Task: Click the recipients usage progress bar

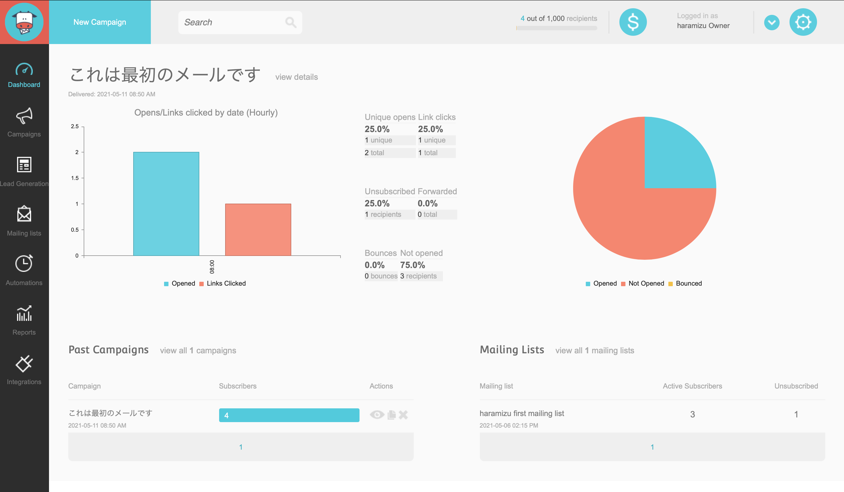Action: [x=557, y=28]
